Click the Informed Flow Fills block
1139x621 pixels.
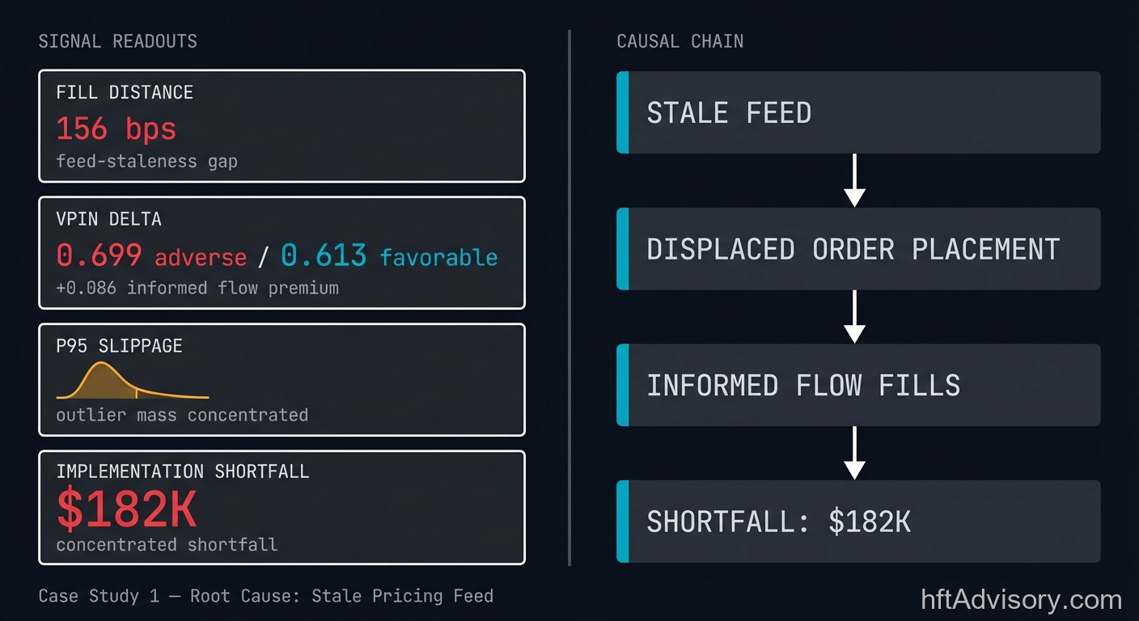(858, 385)
